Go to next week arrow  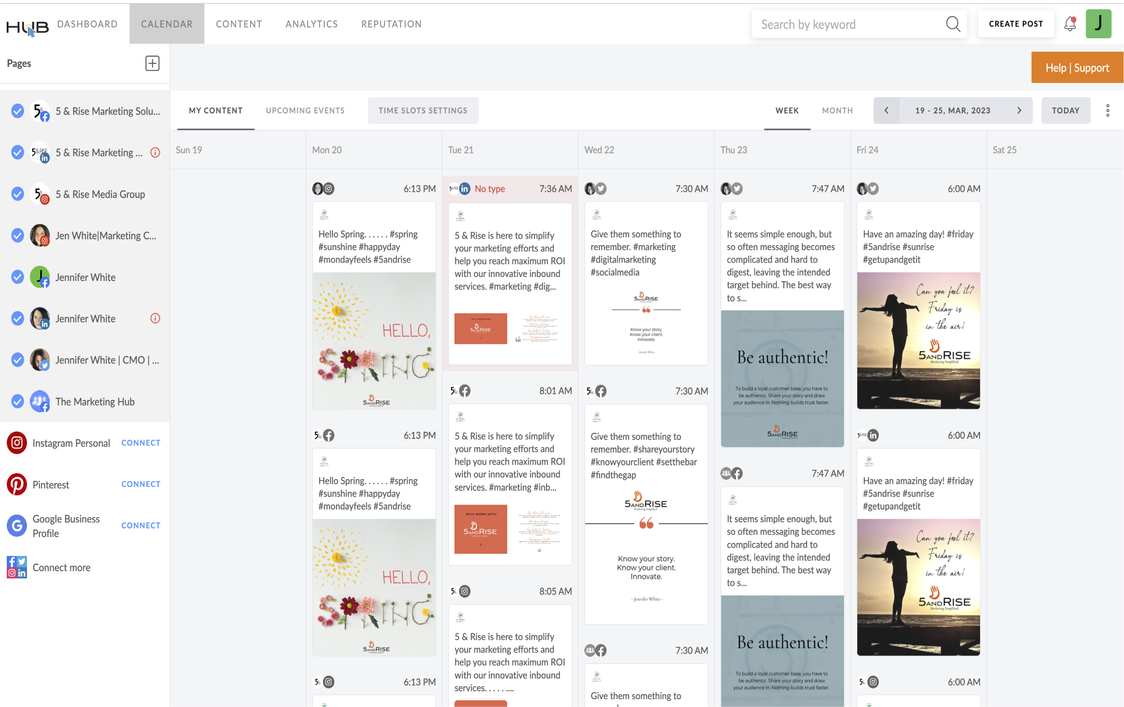[1020, 111]
